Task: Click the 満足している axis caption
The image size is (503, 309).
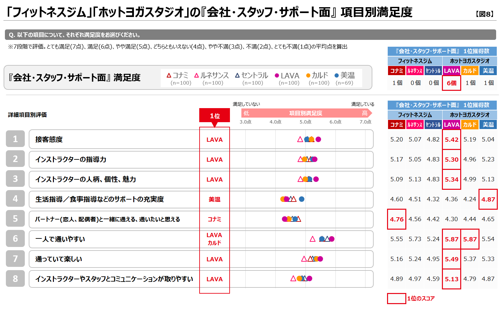Action: (x=363, y=104)
